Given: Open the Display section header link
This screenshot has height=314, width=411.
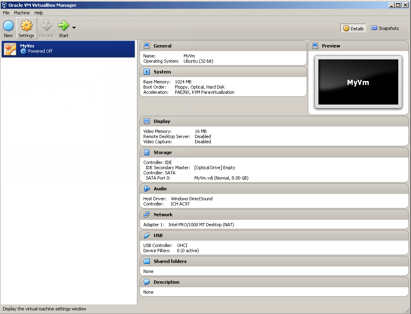Looking at the screenshot, I should click(x=162, y=121).
